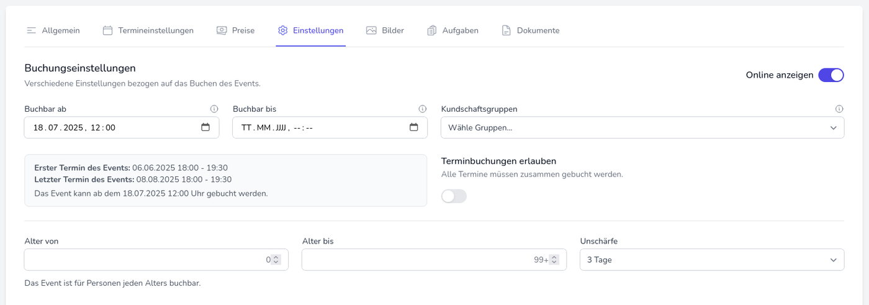The width and height of the screenshot is (869, 305).
Task: Click the info icon next to Buchbar bis
Action: pos(423,109)
